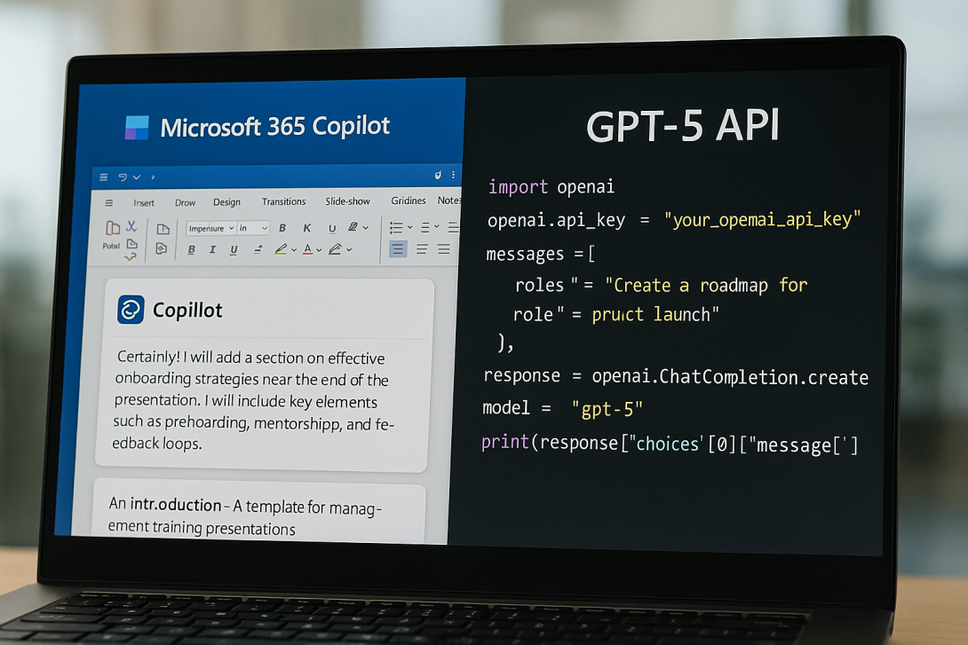Image resolution: width=968 pixels, height=645 pixels.
Task: Click the print(response...) code line
Action: pos(670,444)
